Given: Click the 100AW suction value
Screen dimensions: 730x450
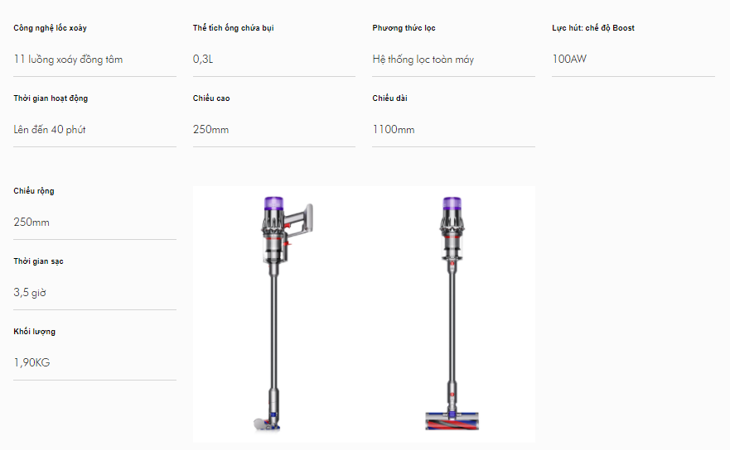Looking at the screenshot, I should pos(569,59).
